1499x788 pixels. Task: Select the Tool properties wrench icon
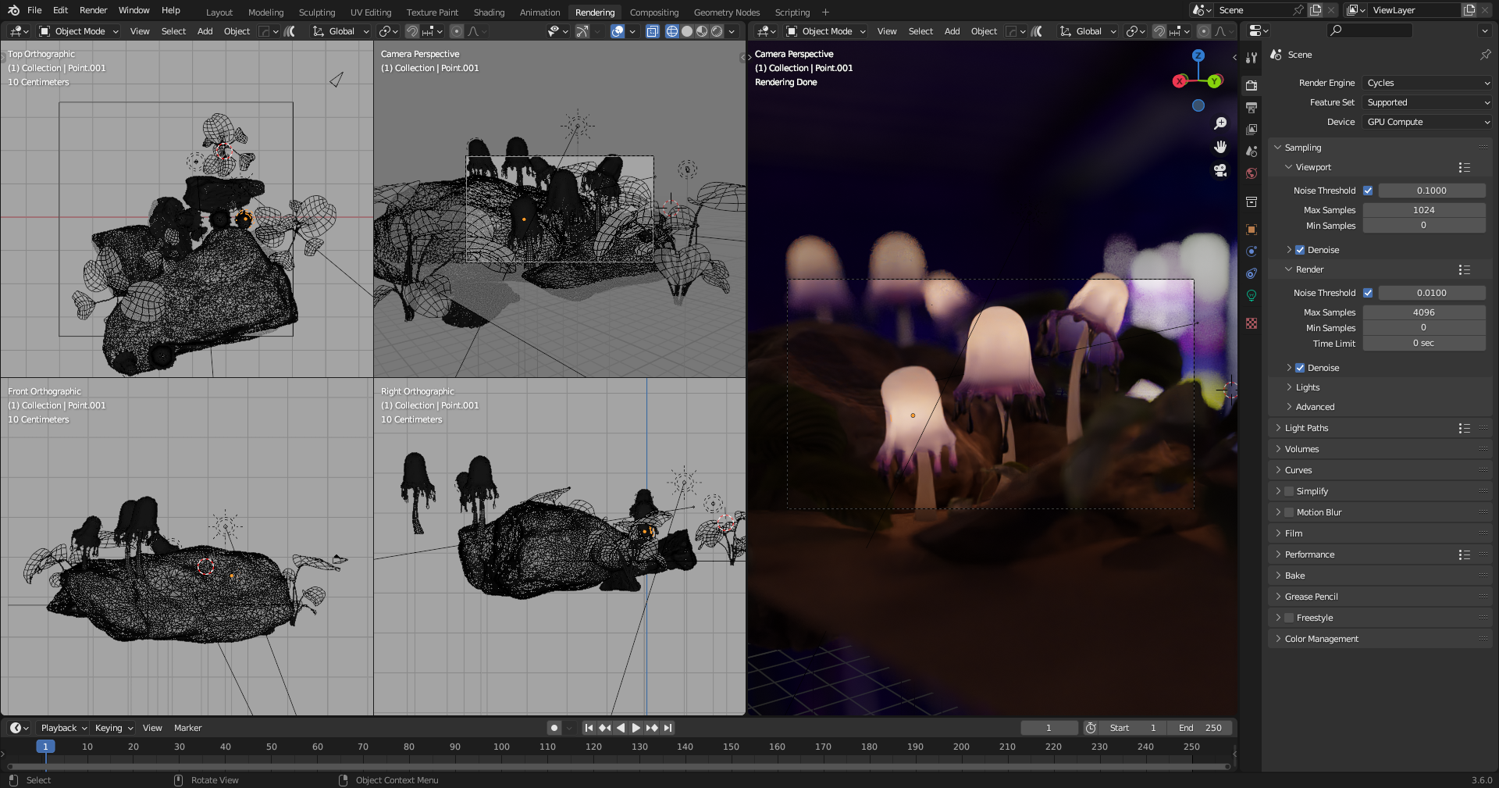coord(1252,58)
